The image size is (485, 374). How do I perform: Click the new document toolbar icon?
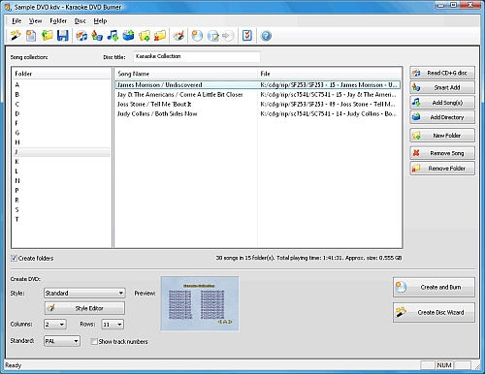coord(31,36)
